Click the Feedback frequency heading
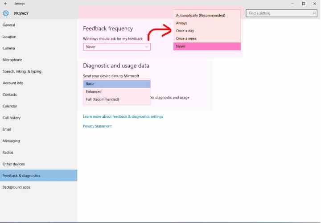This screenshot has width=321, height=223. 108,29
